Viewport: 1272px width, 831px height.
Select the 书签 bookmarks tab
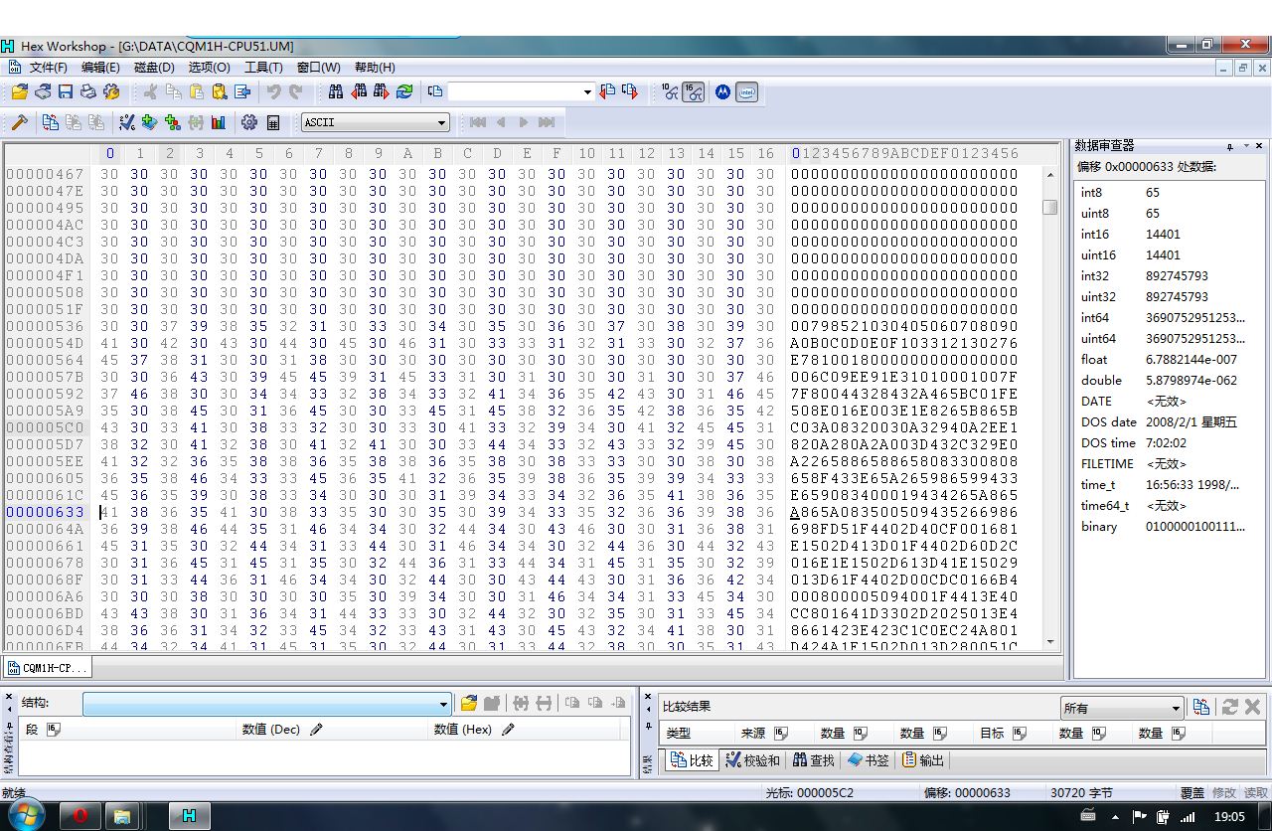coord(869,760)
